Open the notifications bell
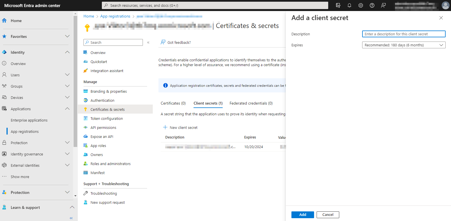 tap(349, 5)
